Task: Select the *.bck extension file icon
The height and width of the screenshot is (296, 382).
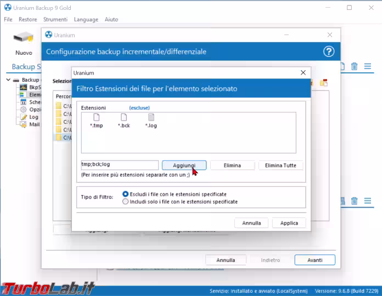Action: 123,117
